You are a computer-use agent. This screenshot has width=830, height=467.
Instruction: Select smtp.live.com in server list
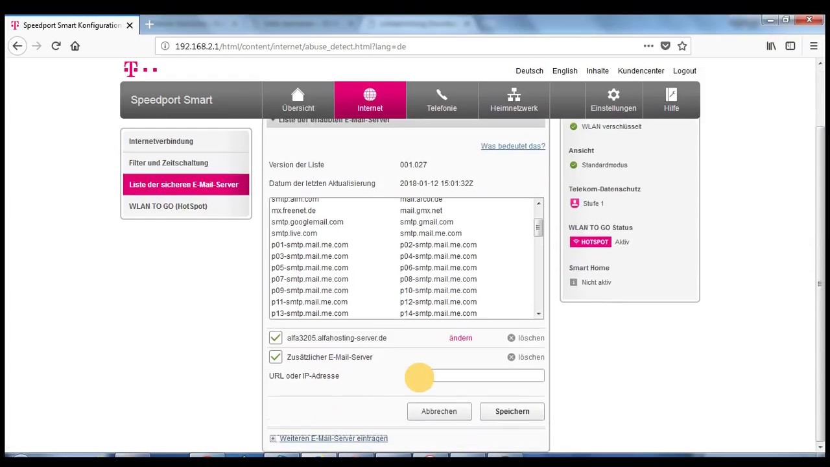coord(294,233)
